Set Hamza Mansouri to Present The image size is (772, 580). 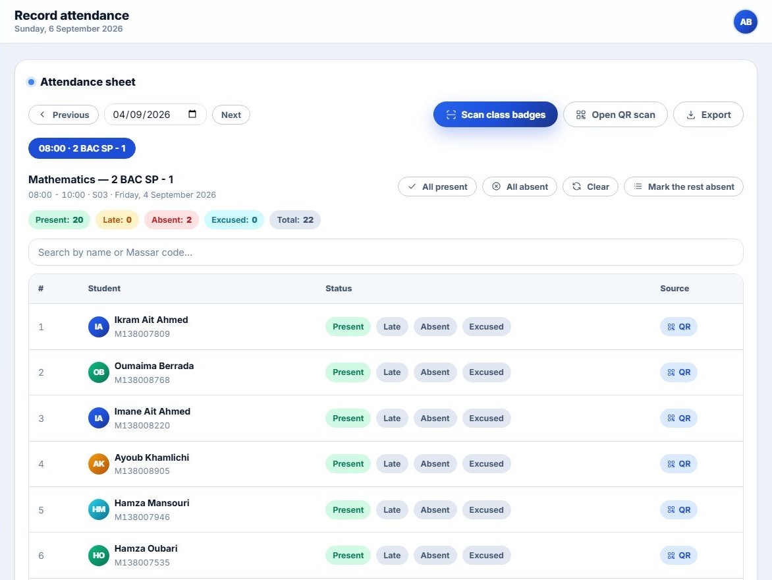pos(348,510)
